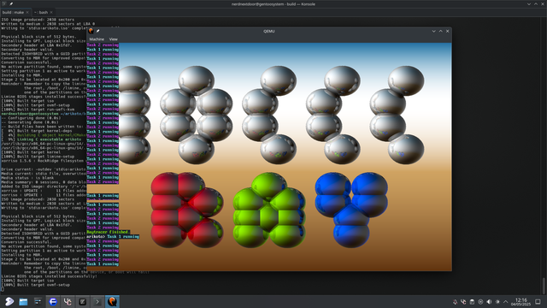
Task: Open the volume control tray icon
Action: (489, 302)
